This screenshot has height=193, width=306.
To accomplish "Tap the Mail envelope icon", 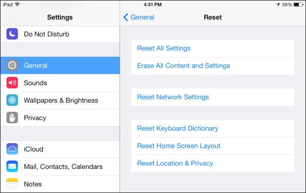I will 12,167.
